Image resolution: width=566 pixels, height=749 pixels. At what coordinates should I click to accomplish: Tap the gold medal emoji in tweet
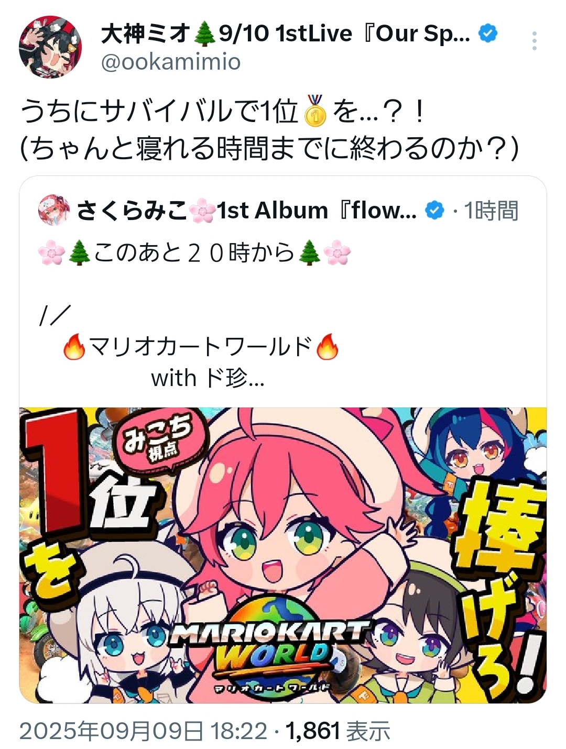tap(315, 111)
